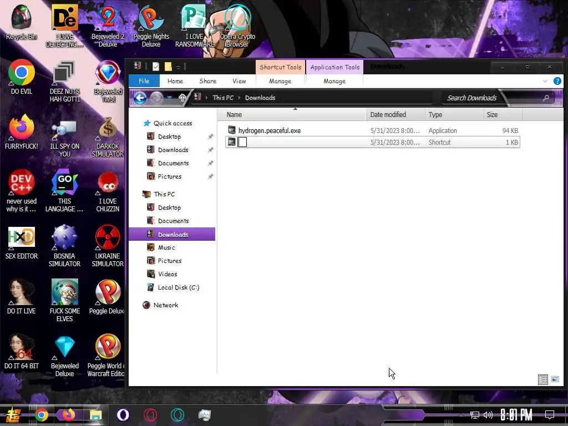Open Manage tab under Shortcut Tools
568x426 pixels.
pos(280,81)
